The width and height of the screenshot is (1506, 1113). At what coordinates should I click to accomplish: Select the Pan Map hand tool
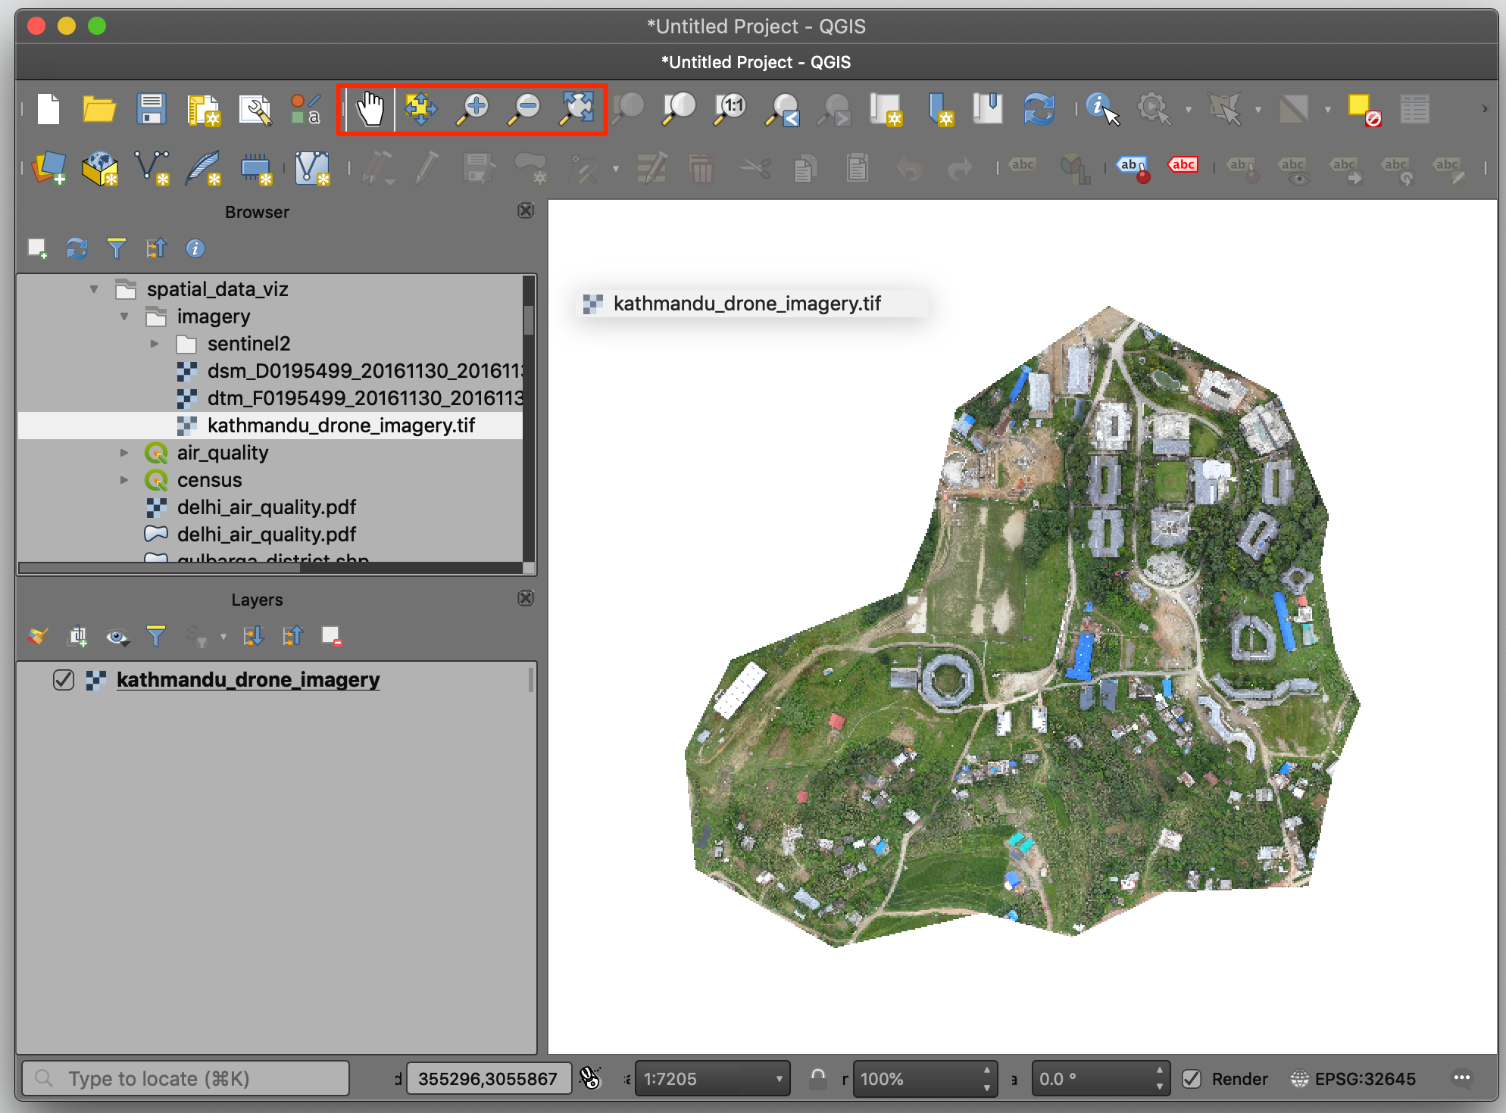click(370, 110)
